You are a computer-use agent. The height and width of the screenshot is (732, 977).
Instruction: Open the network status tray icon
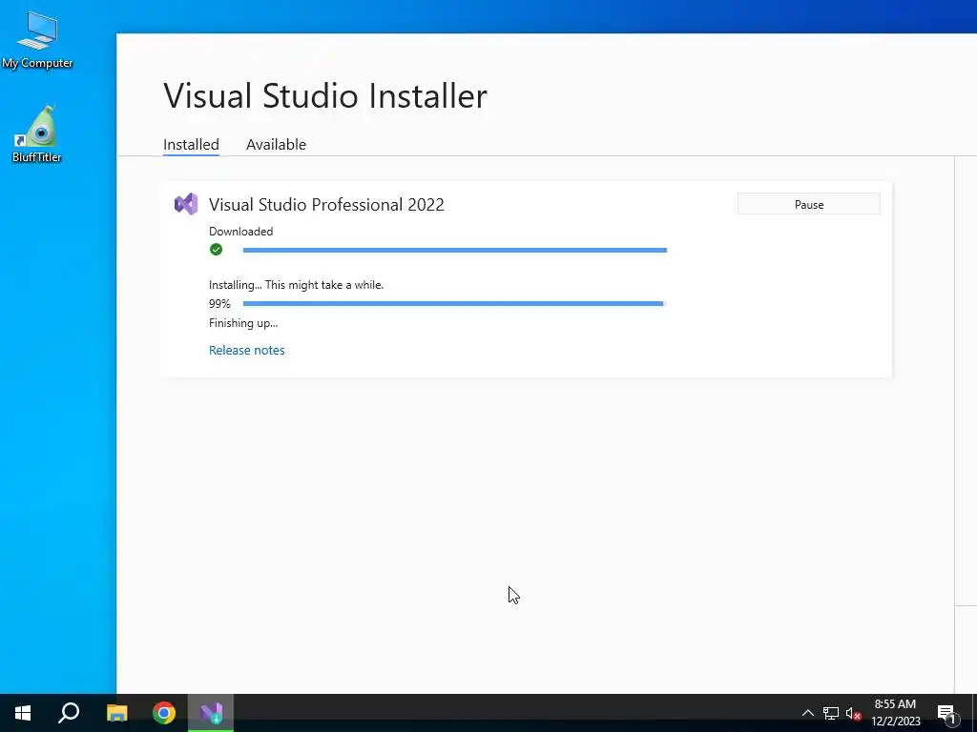(x=831, y=713)
